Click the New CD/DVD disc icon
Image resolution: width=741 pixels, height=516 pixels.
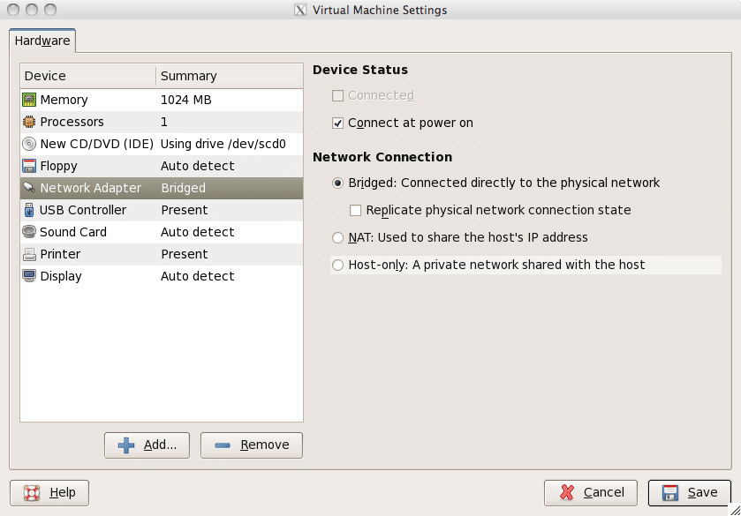[29, 144]
